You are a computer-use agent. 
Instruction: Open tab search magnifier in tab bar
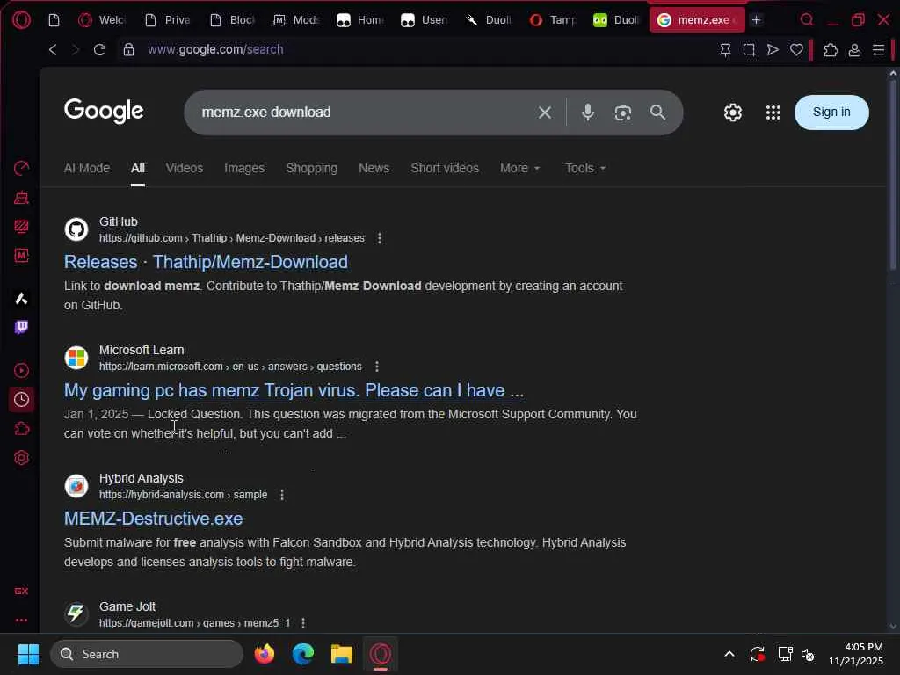807,20
